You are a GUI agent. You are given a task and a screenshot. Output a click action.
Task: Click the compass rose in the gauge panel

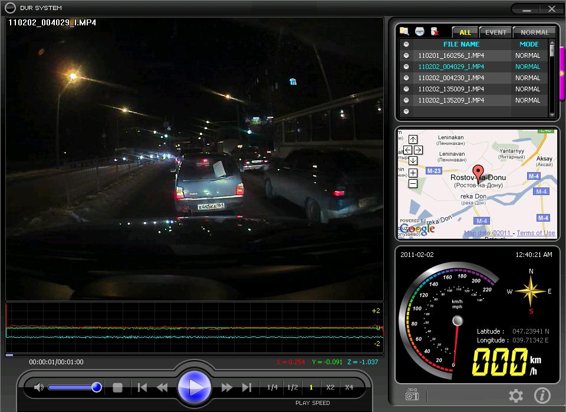pos(530,291)
